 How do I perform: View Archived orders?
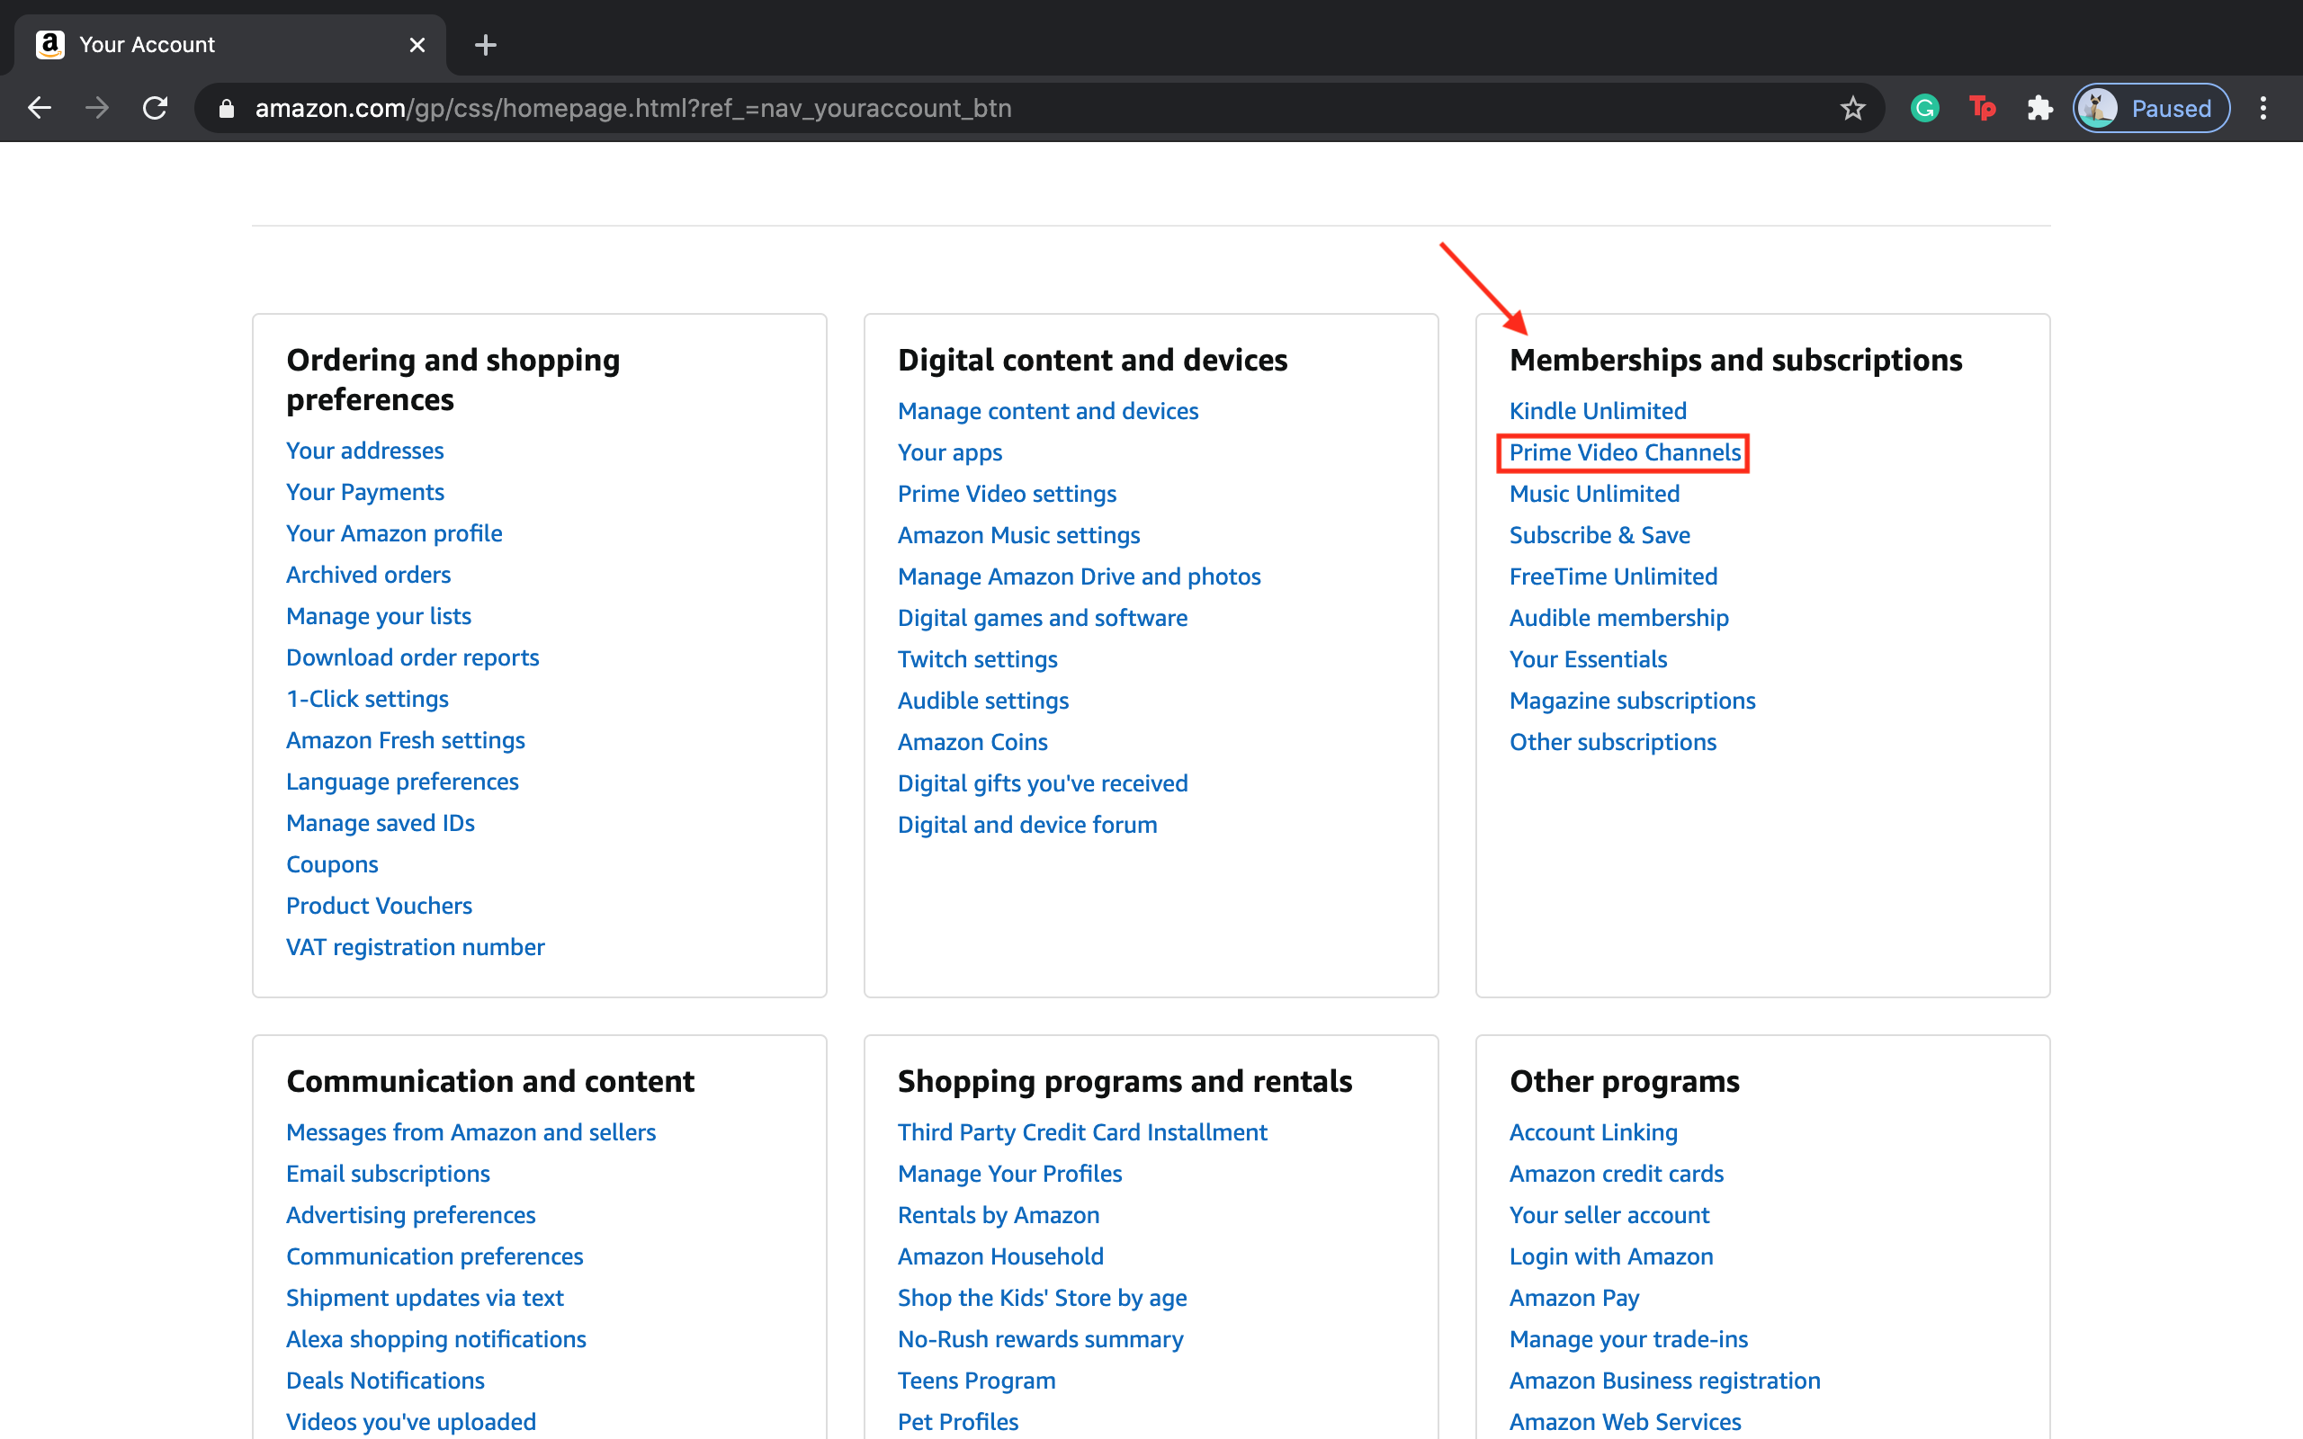click(x=368, y=575)
